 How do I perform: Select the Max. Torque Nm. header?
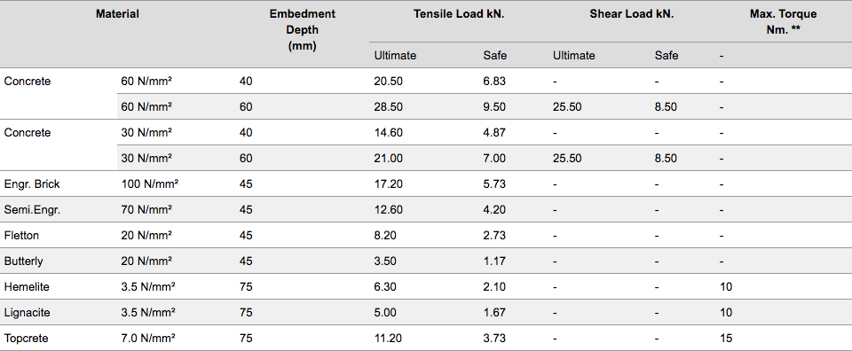click(x=783, y=22)
